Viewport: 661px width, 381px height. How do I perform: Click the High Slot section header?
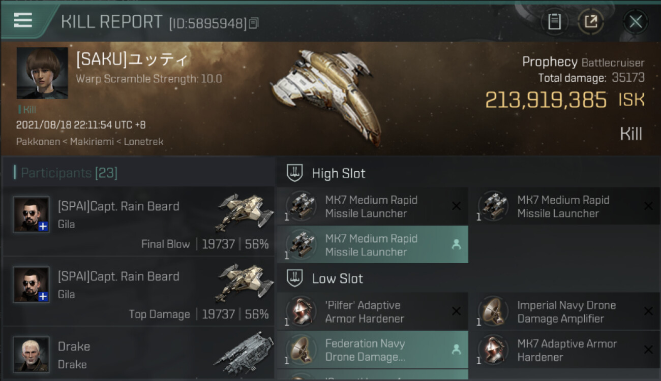coord(338,173)
